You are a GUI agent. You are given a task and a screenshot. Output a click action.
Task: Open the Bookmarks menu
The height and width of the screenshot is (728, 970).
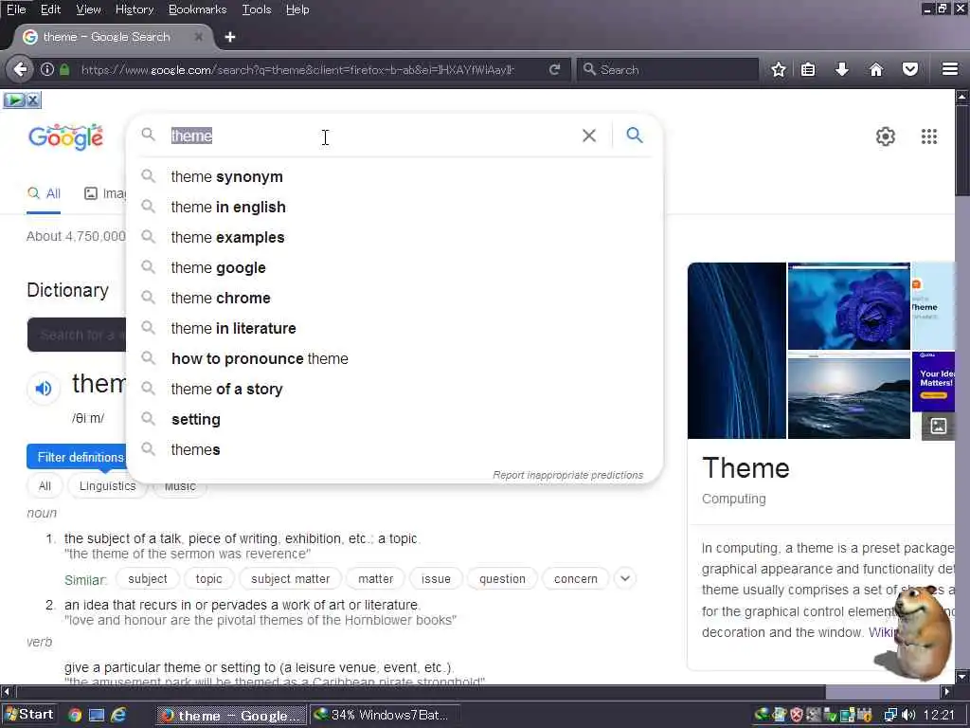click(197, 9)
